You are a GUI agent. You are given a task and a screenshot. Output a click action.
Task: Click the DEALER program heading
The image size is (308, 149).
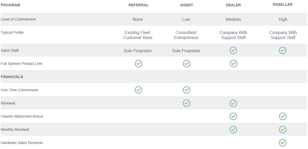(x=233, y=5)
